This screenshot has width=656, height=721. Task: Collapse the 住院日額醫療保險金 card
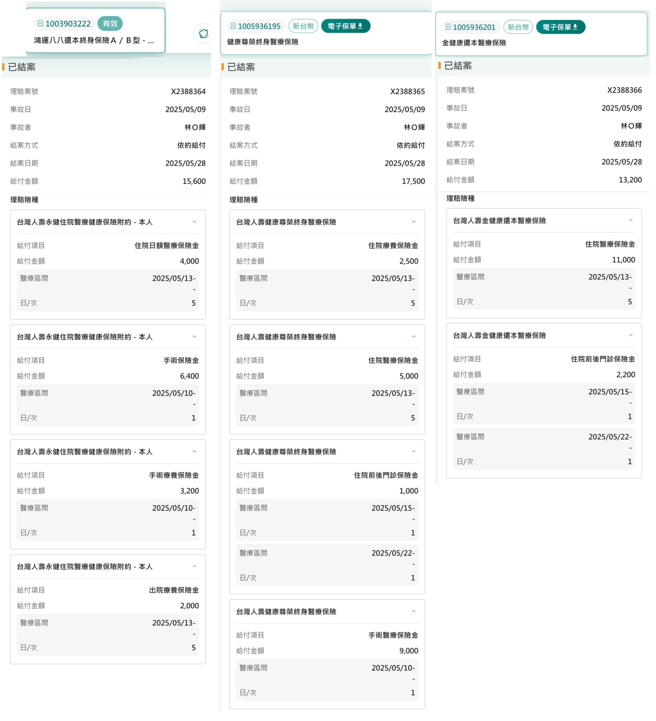click(x=194, y=222)
